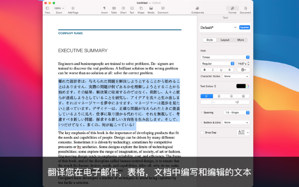The width and height of the screenshot is (299, 187).
Task: Align text left
Action: pyautogui.click(x=207, y=96)
